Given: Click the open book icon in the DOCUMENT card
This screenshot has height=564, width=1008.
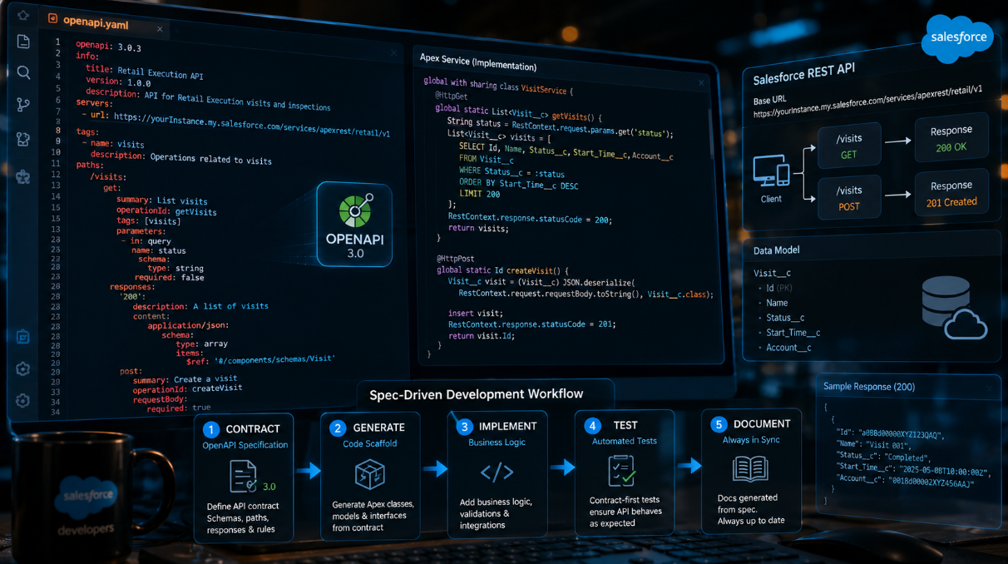Looking at the screenshot, I should tap(749, 468).
